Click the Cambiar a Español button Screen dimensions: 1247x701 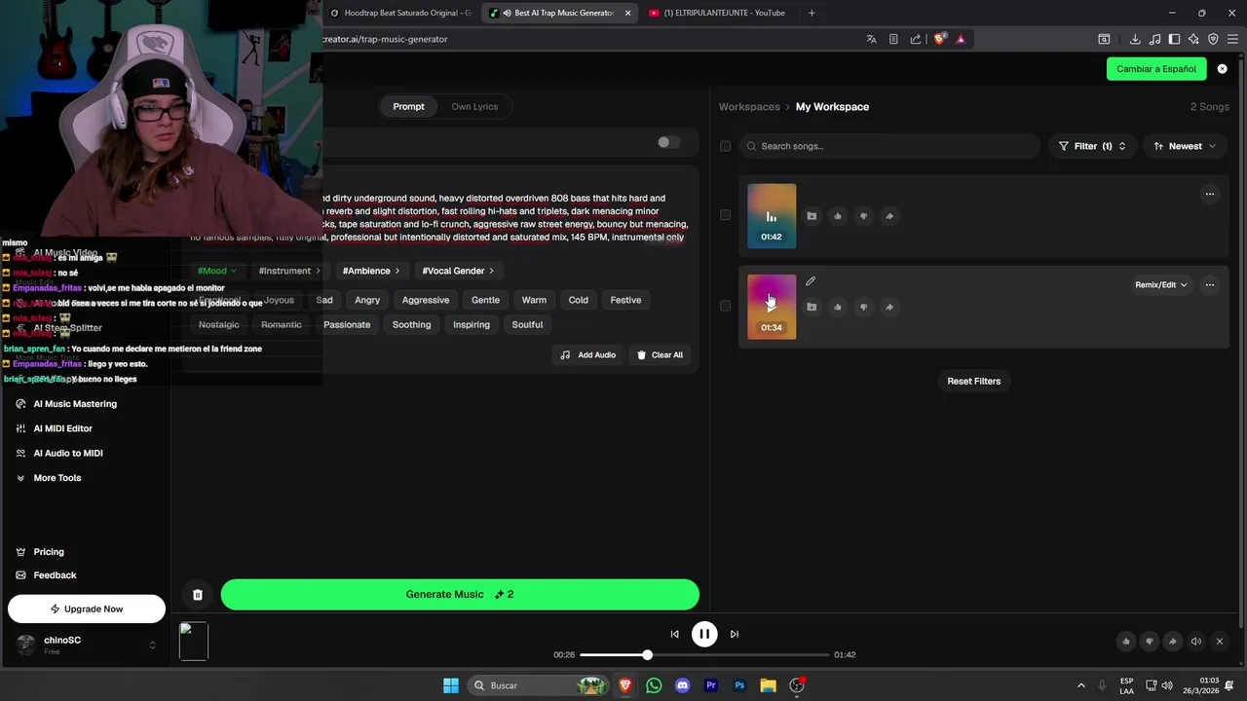click(1156, 69)
